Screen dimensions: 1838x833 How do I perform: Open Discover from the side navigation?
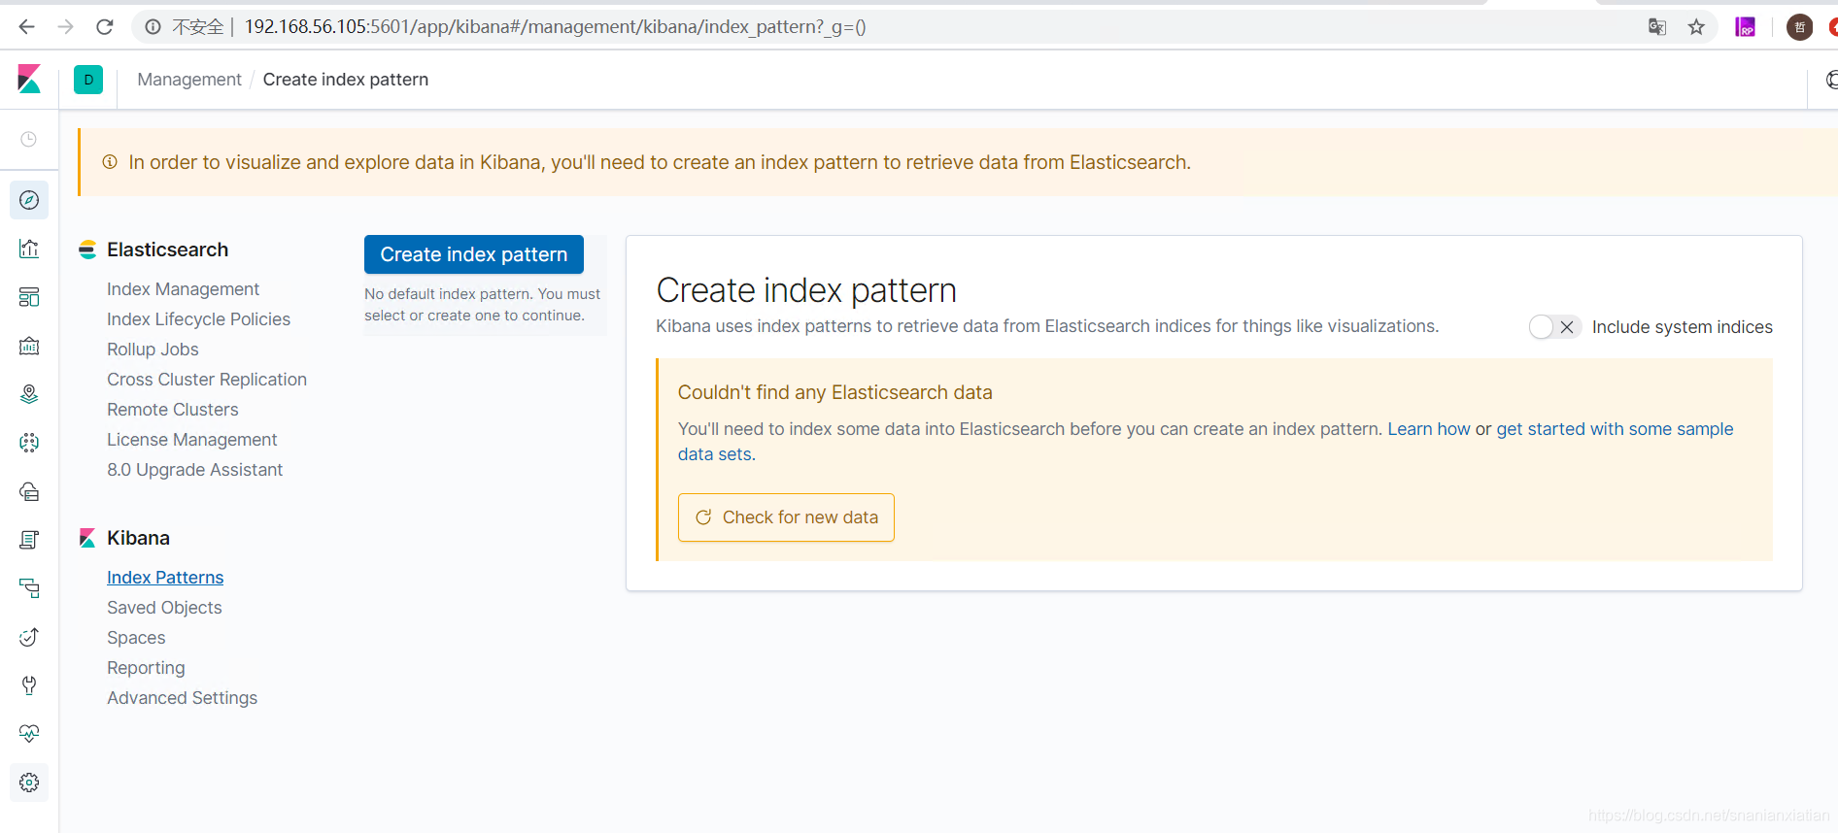click(29, 200)
